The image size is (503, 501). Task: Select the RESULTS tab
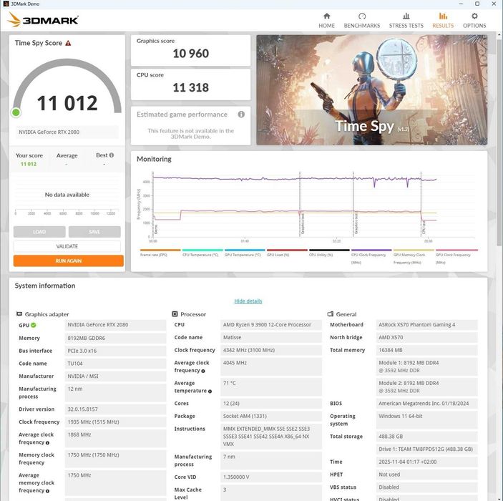[443, 20]
